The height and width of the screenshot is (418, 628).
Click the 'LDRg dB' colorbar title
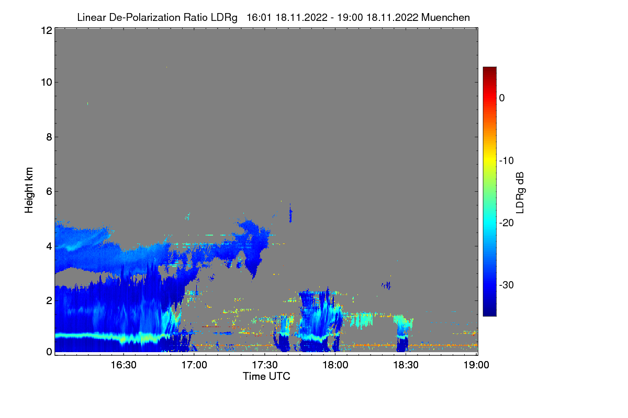(x=520, y=192)
